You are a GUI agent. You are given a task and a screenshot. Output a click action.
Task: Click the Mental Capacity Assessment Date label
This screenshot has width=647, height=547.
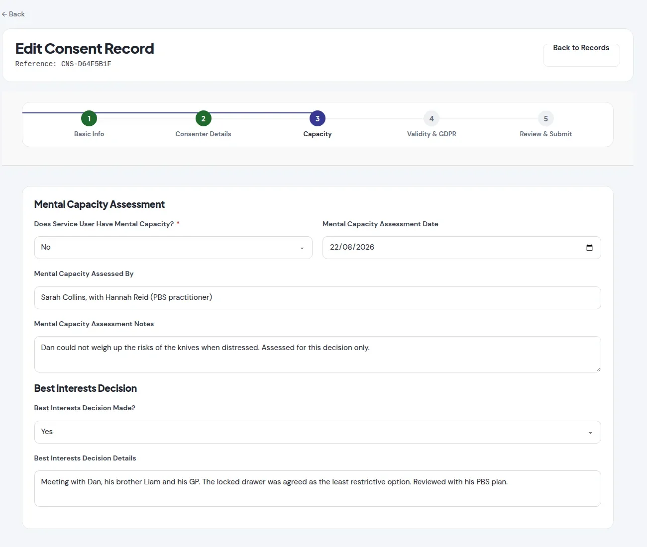(380, 224)
